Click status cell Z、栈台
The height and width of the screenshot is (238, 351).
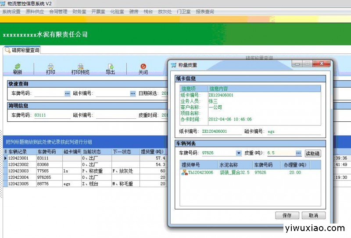pyautogui.click(x=97, y=184)
